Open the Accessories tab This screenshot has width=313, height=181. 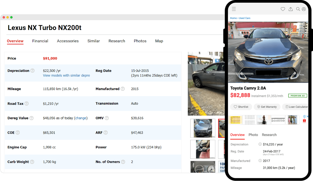(68, 41)
